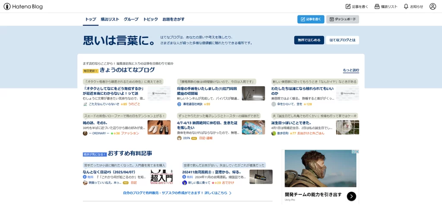Click the ad's circular arrow button
Screen dimensions: 442x206
click(351, 196)
